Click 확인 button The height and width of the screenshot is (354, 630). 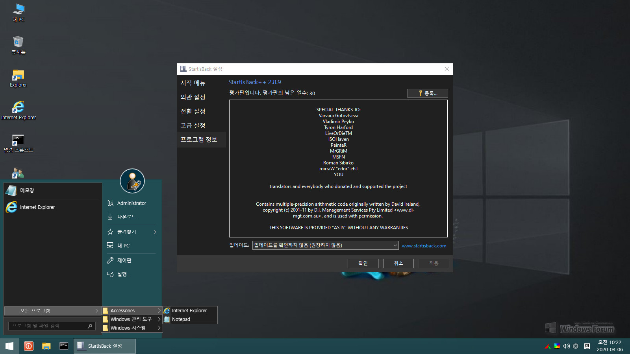click(x=363, y=264)
